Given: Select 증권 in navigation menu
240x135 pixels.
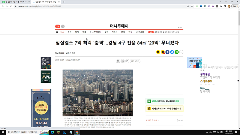Looking at the screenshot, I should (x=70, y=32).
